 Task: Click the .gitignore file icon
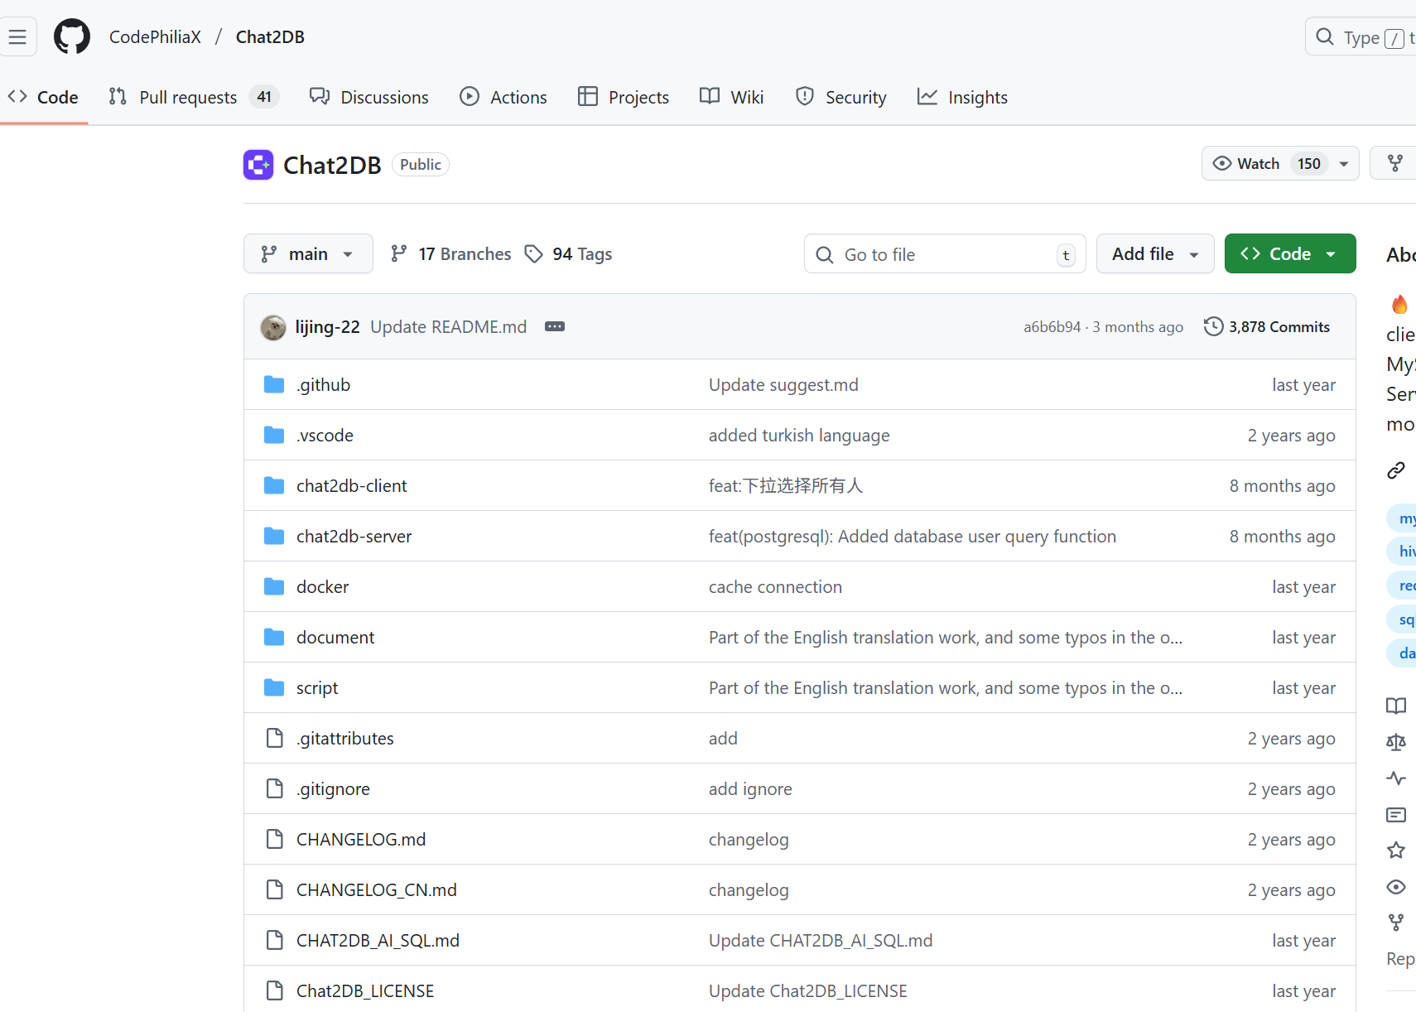(274, 788)
